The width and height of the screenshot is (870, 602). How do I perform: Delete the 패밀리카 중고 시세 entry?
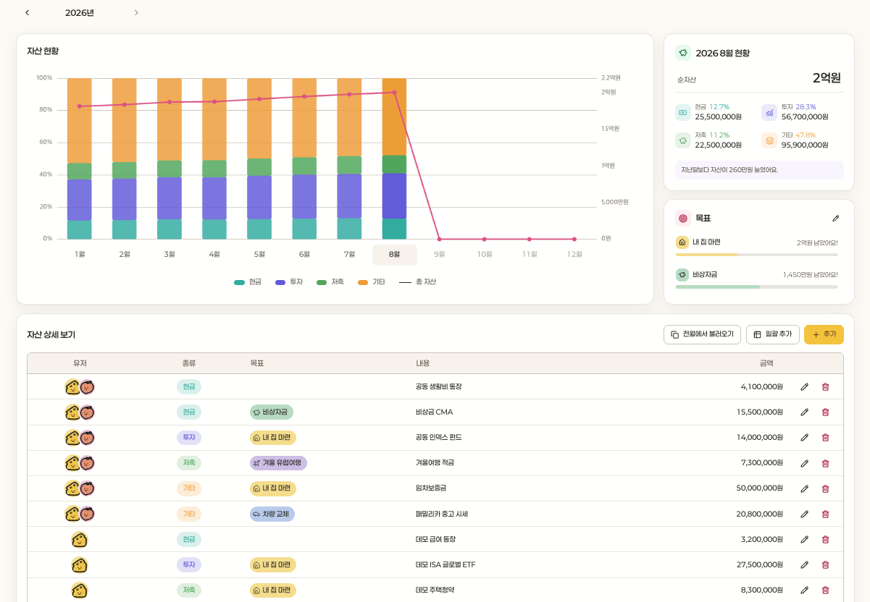point(825,514)
